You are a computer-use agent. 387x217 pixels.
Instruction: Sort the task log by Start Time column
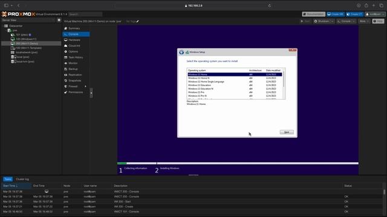click(x=16, y=186)
